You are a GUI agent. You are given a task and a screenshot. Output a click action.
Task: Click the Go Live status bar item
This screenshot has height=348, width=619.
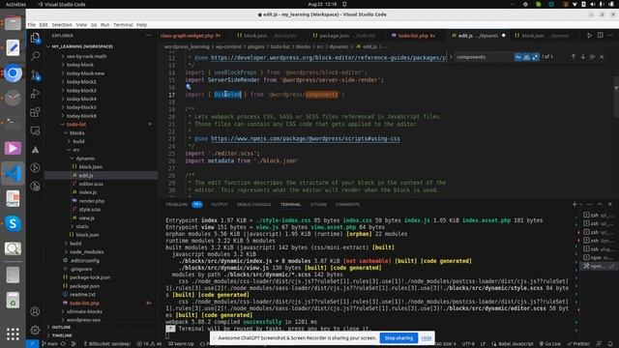pos(550,344)
